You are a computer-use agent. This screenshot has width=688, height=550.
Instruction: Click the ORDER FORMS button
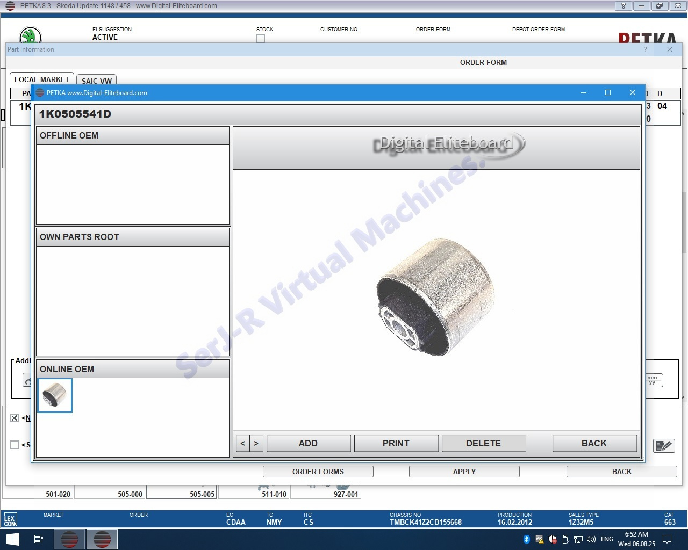[318, 472]
